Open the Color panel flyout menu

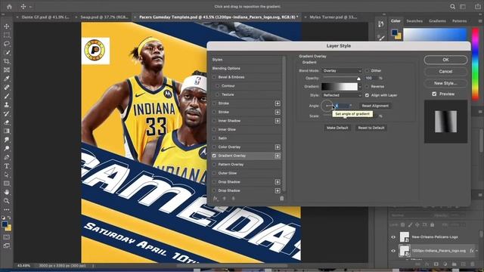click(480, 21)
